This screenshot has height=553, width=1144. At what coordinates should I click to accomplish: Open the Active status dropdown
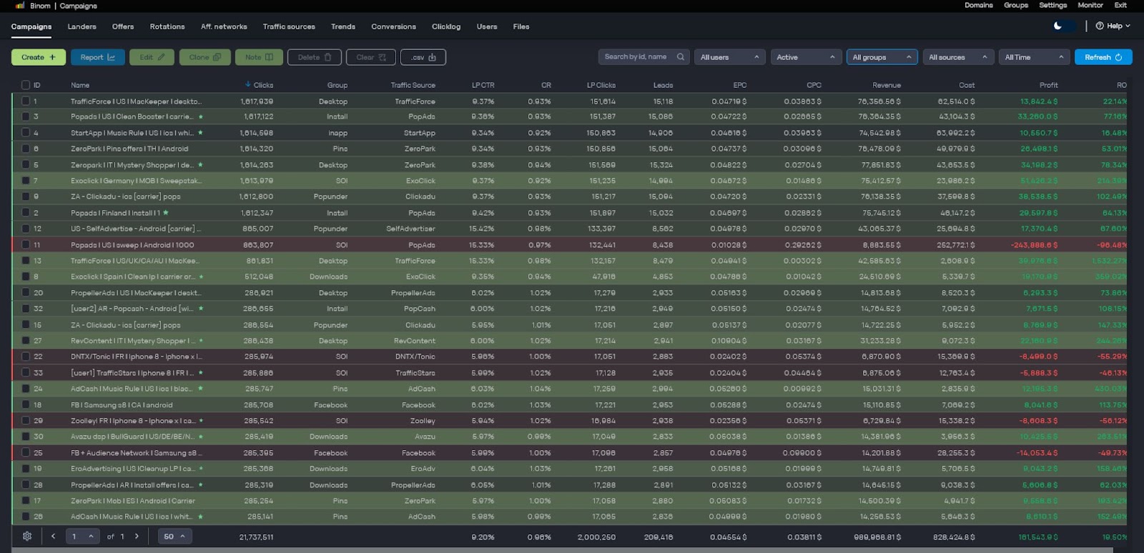click(x=806, y=57)
